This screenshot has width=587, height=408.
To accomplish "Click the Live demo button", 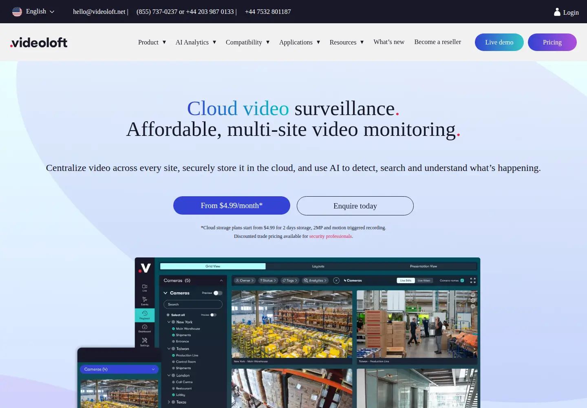I will pos(499,42).
